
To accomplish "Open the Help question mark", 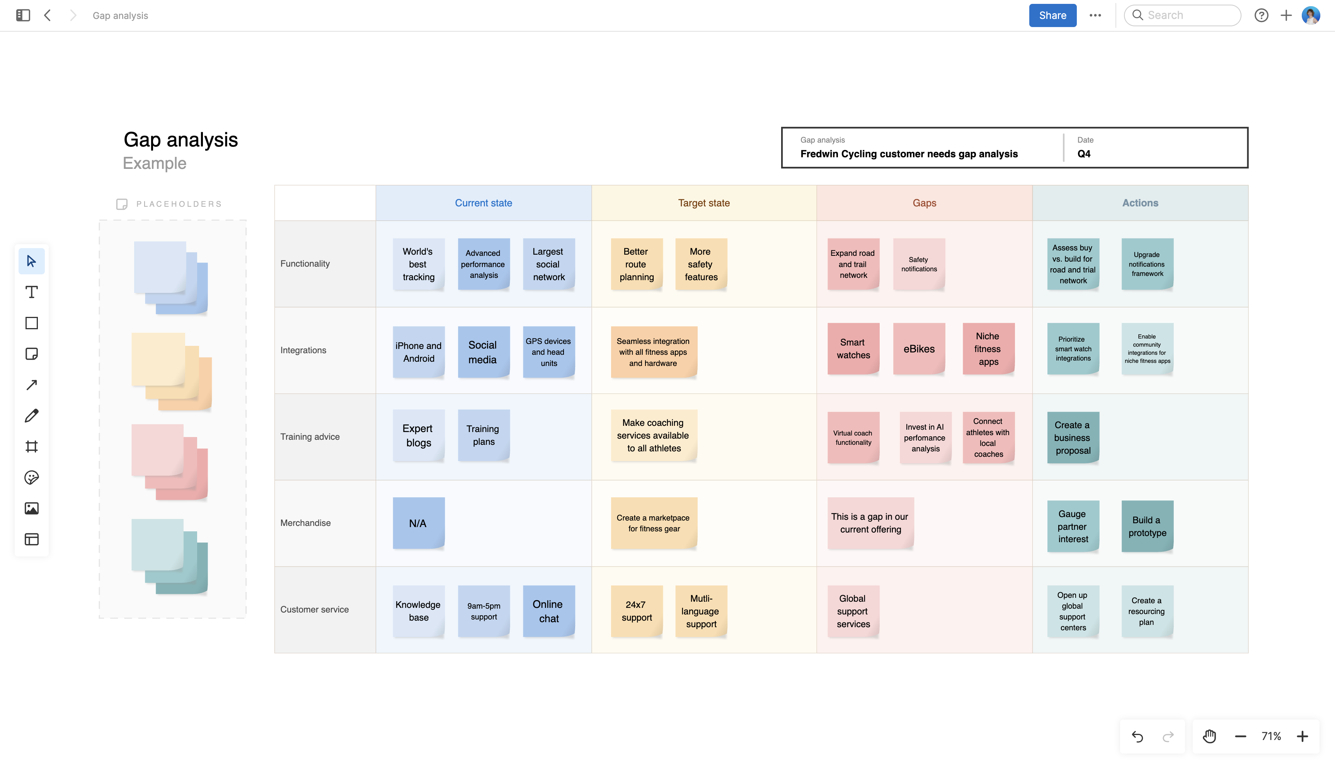I will (1262, 15).
